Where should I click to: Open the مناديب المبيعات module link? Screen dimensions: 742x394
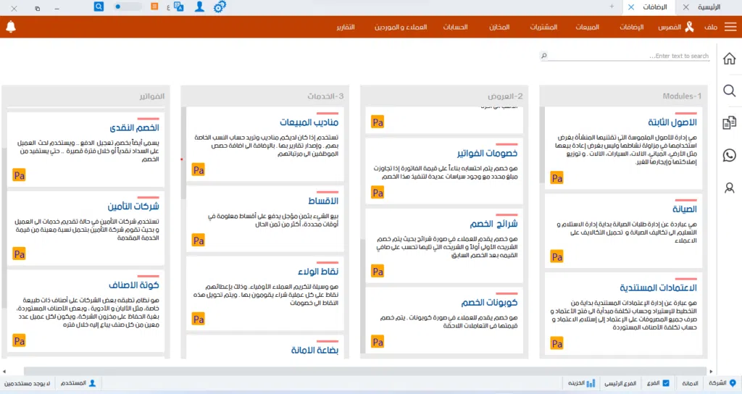[x=309, y=122]
